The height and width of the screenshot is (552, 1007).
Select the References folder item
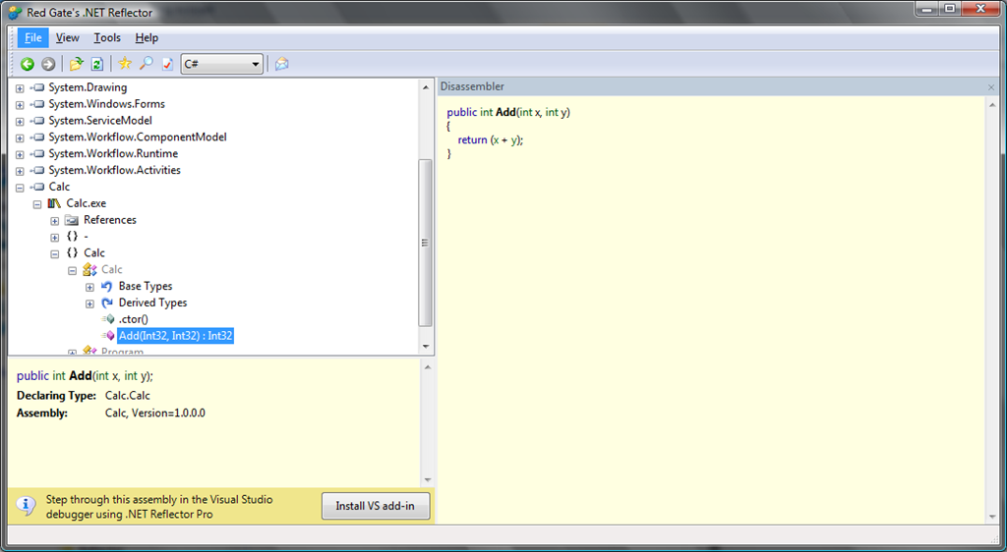coord(110,220)
